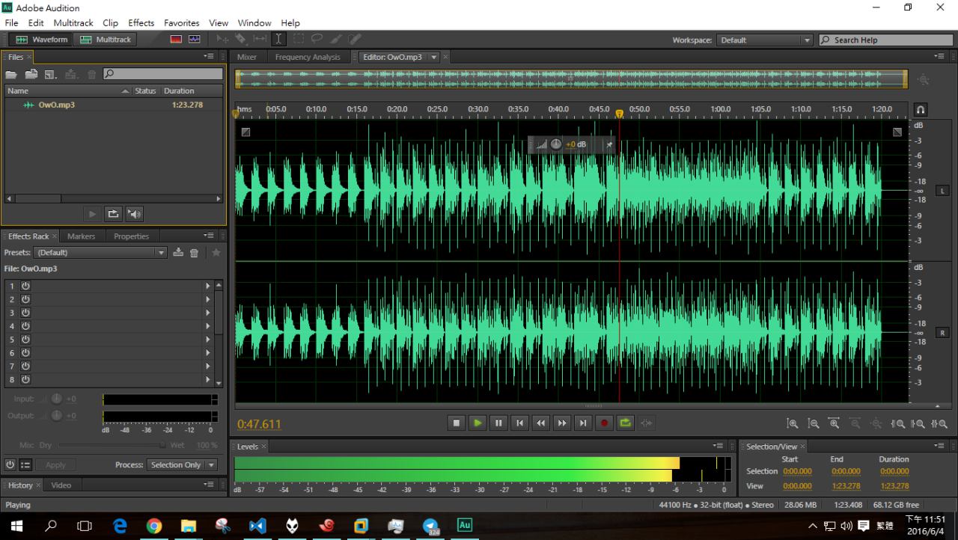The width and height of the screenshot is (958, 540).
Task: Toggle the main Effects Rack power button
Action: pyautogui.click(x=10, y=464)
